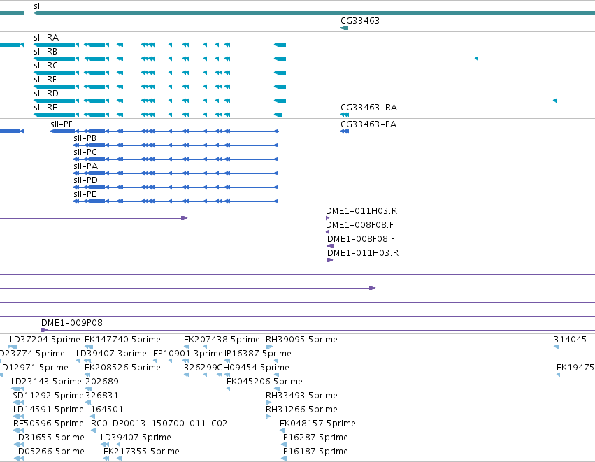
Task: Click the CG33463-PA protein glyph
Action: (x=345, y=131)
